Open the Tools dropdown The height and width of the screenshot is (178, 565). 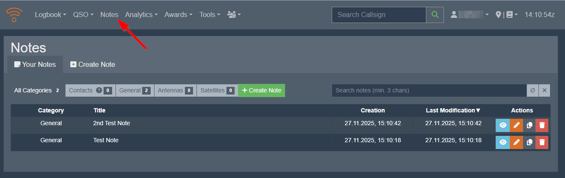210,14
